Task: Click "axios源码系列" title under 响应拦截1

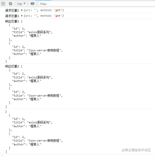Action: (39, 32)
